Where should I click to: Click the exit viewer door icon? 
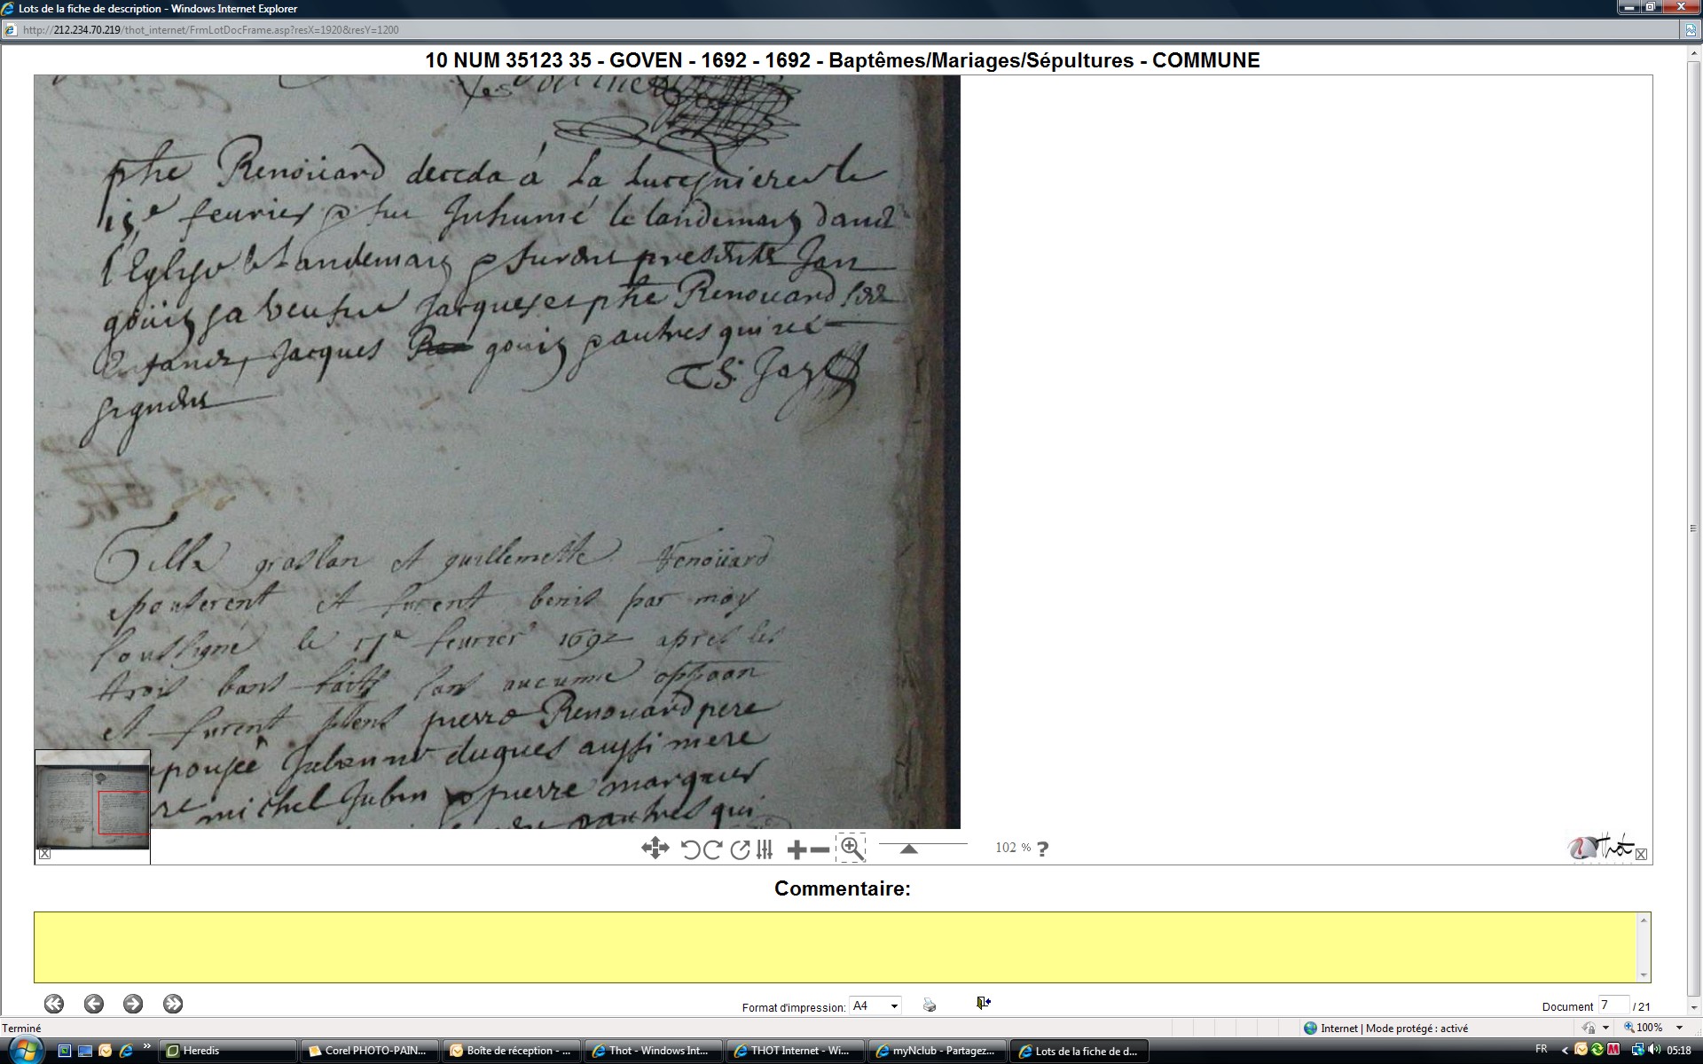point(983,1003)
